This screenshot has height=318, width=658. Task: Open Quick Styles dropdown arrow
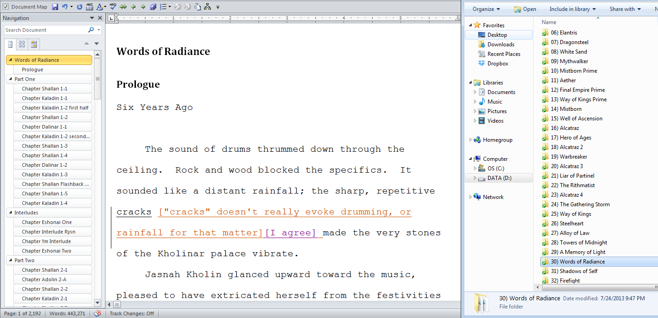point(105,7)
